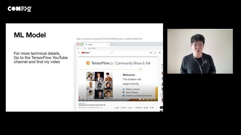Viewport: 241px width, 135px height.
Task: Click the hashtag link above the video title
Action: [x=82, y=103]
